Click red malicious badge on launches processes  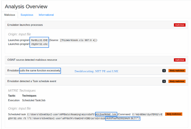click(x=179, y=25)
